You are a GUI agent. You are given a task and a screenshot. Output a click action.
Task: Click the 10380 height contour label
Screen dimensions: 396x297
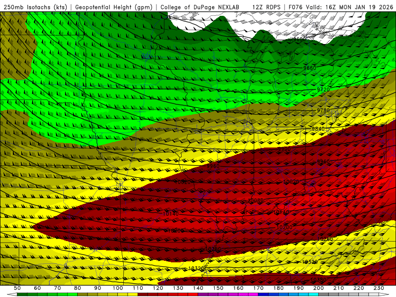[318, 280]
